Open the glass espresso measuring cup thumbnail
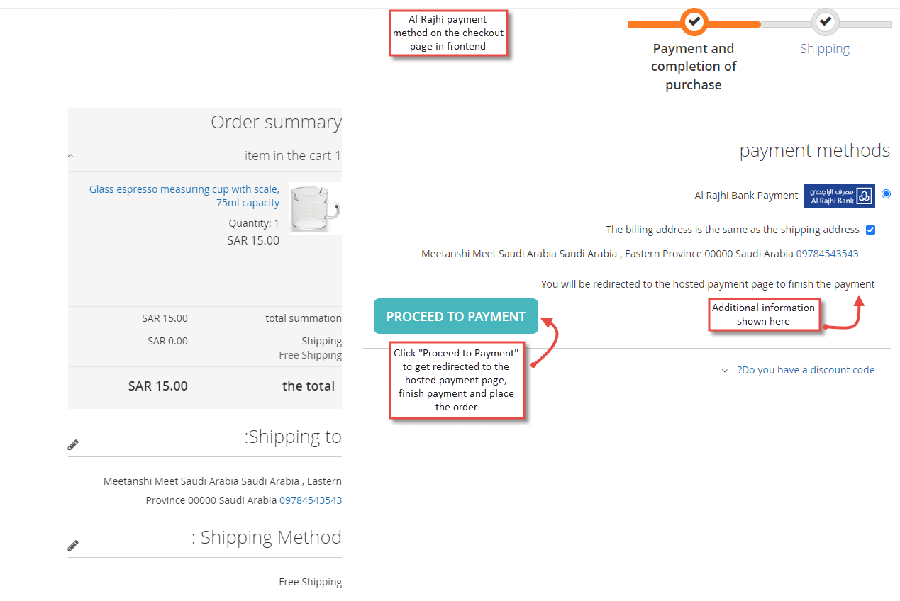 click(316, 208)
